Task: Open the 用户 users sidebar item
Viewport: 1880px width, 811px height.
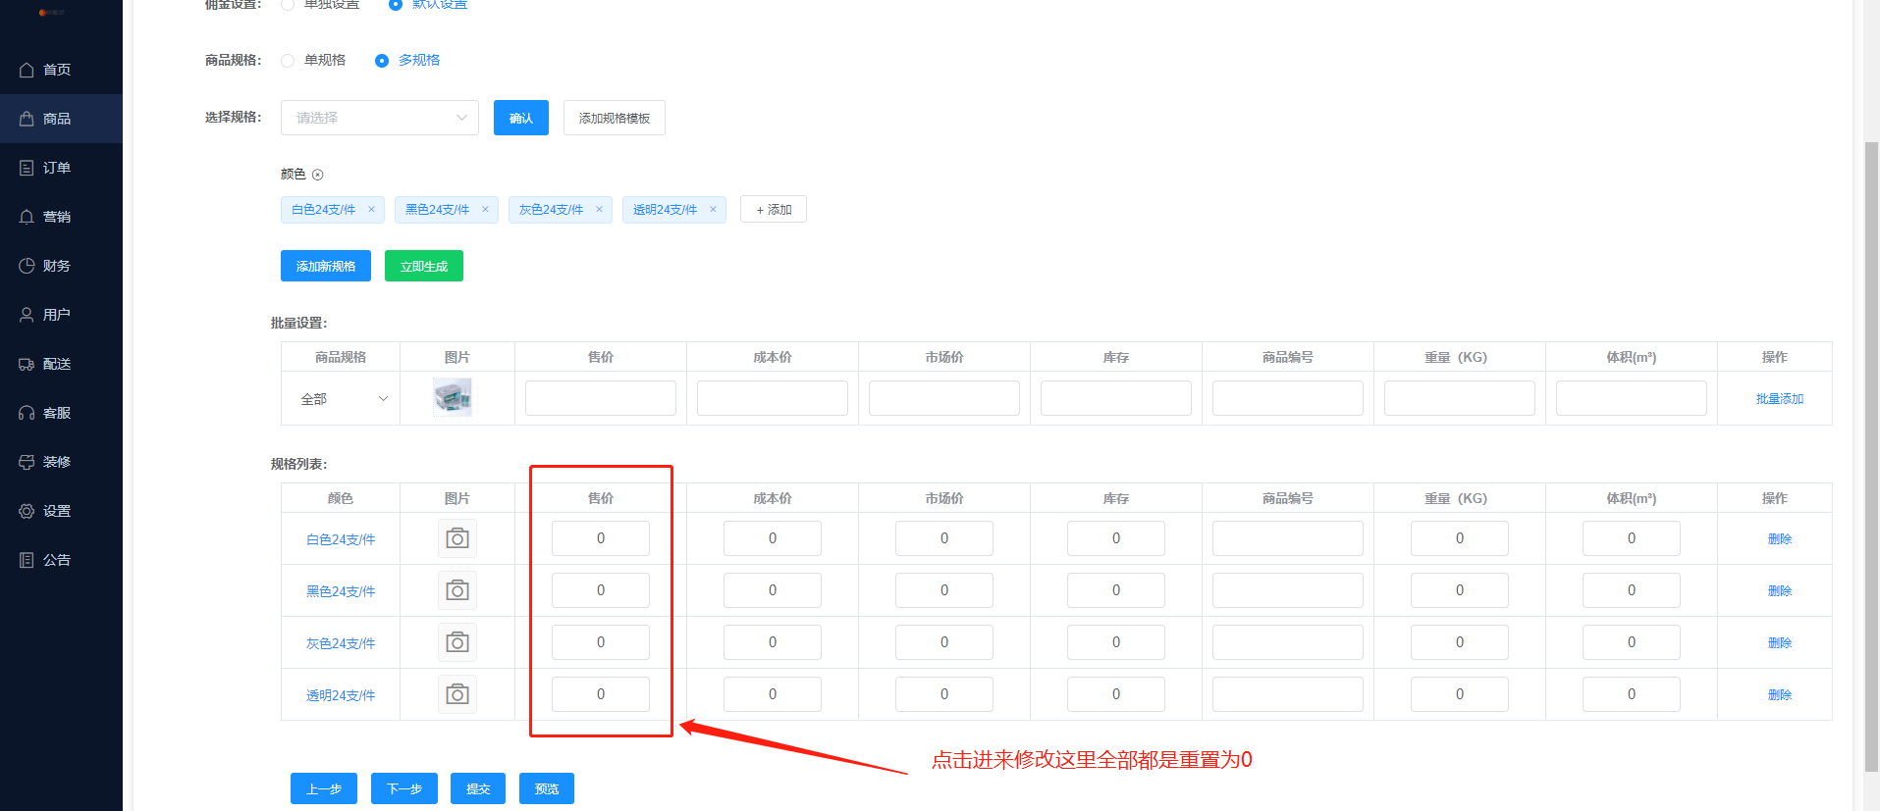Action: [x=61, y=315]
